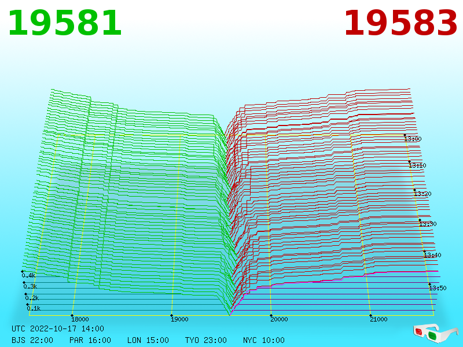Click the LON 15:00 time label
The width and height of the screenshot is (463, 347).
148,340
